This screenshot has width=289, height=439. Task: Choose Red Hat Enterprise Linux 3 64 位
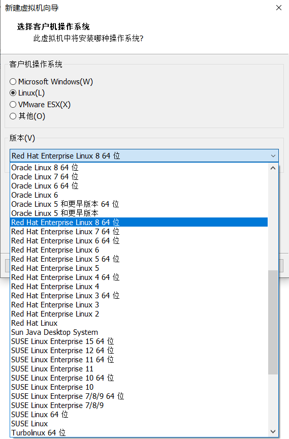pos(139,296)
